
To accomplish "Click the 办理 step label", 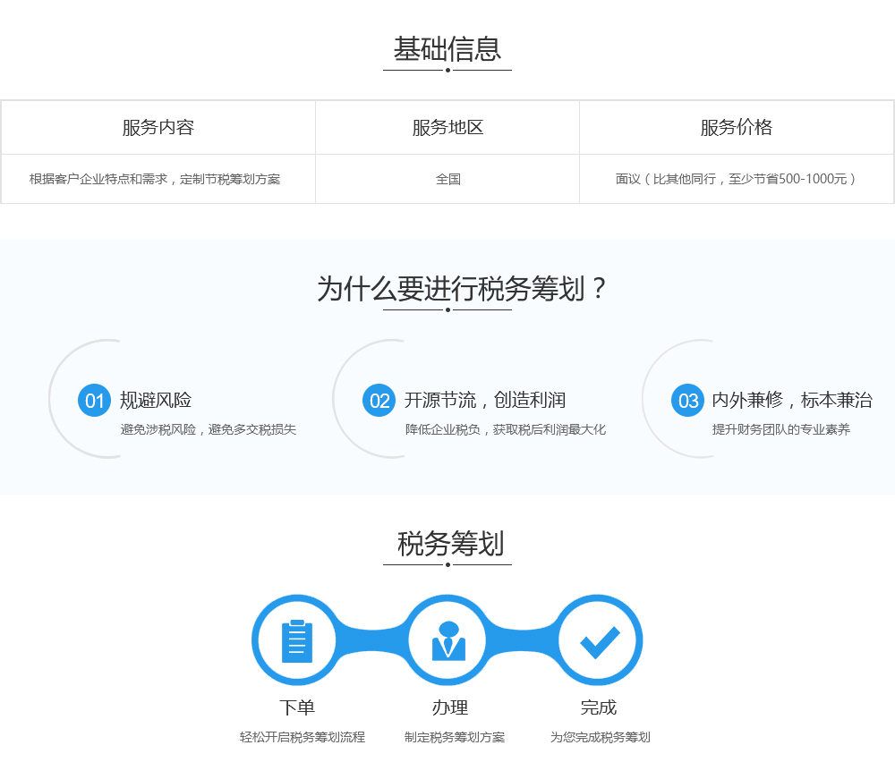I will tap(450, 707).
